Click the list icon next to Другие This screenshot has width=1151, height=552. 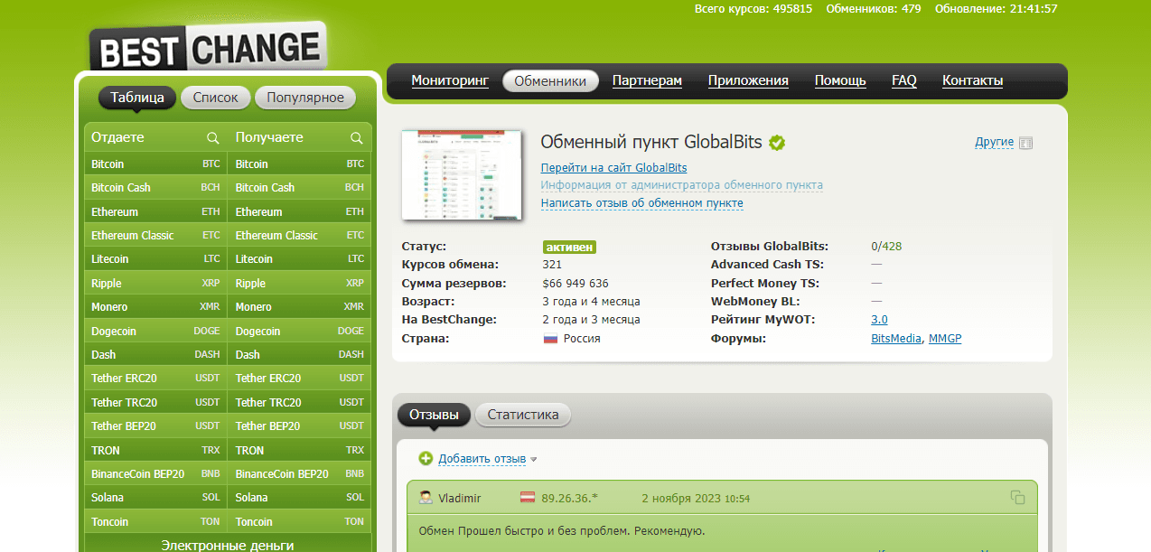tap(1025, 143)
